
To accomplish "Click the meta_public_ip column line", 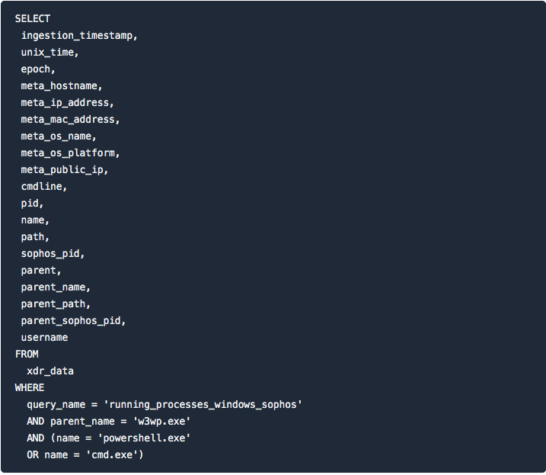I will 65,170.
